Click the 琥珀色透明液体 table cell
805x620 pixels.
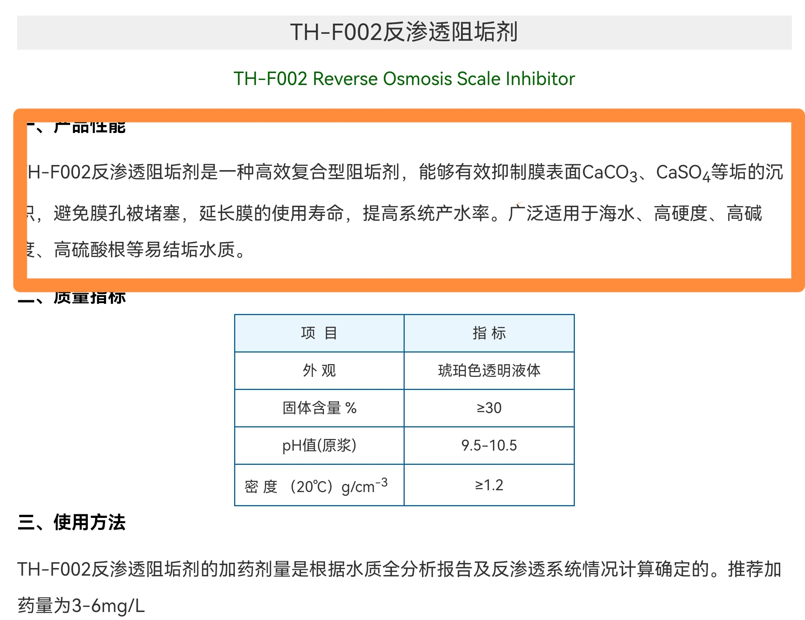489,371
